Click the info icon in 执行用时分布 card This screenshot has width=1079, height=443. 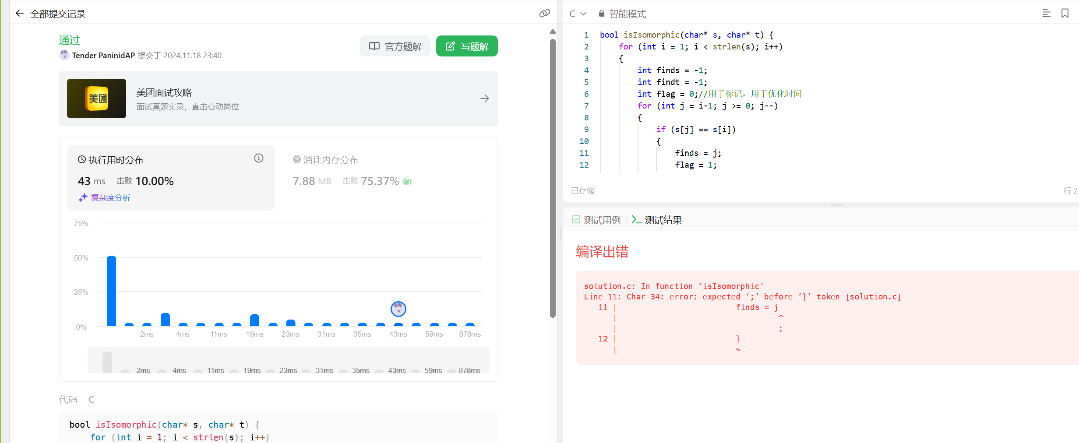(259, 158)
